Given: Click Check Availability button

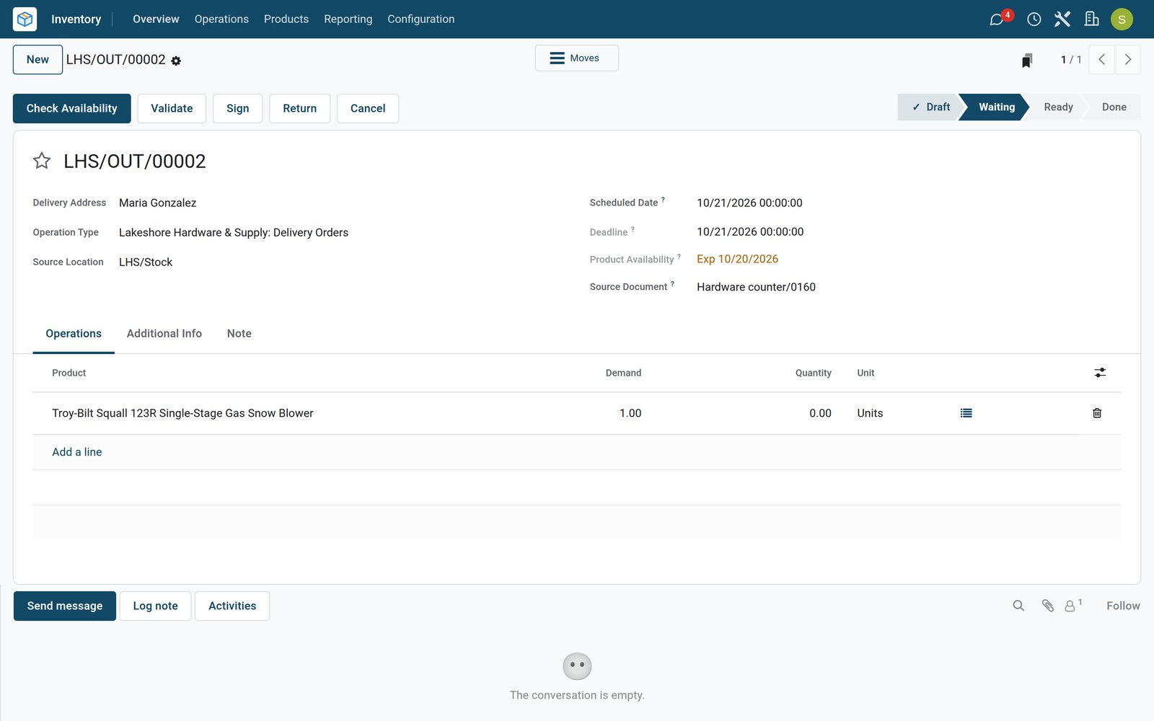Looking at the screenshot, I should pyautogui.click(x=72, y=108).
